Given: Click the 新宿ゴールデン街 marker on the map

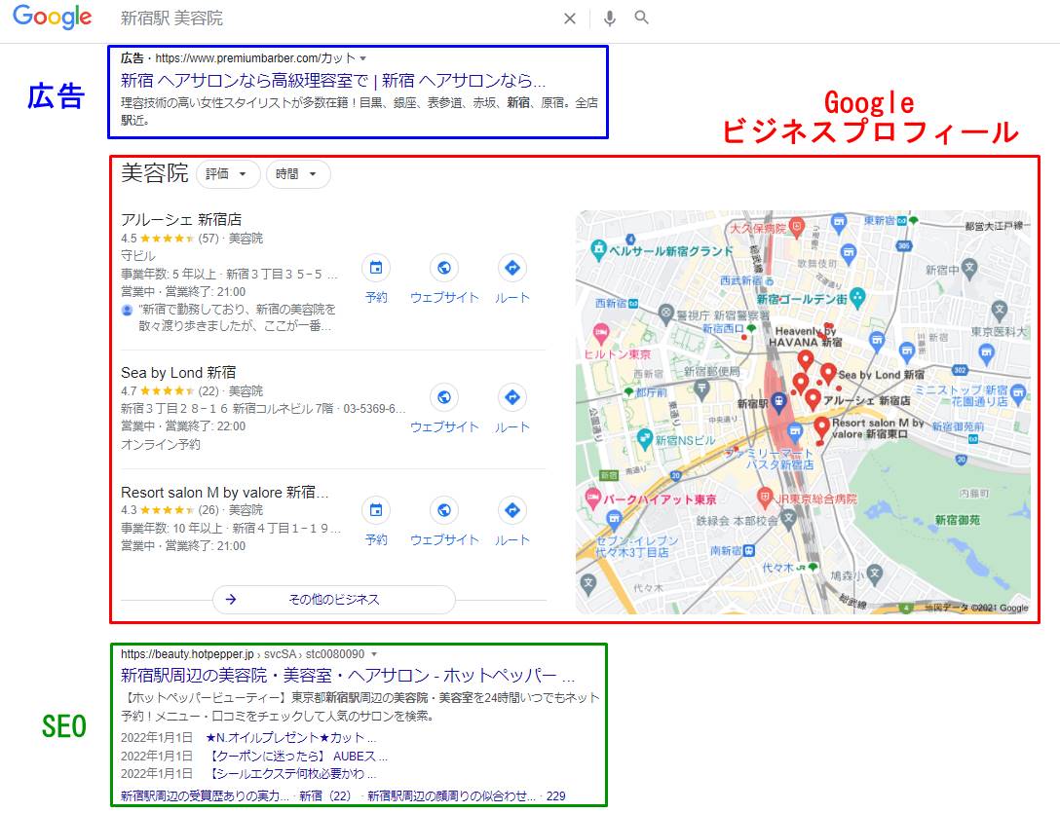Looking at the screenshot, I should click(x=857, y=297).
